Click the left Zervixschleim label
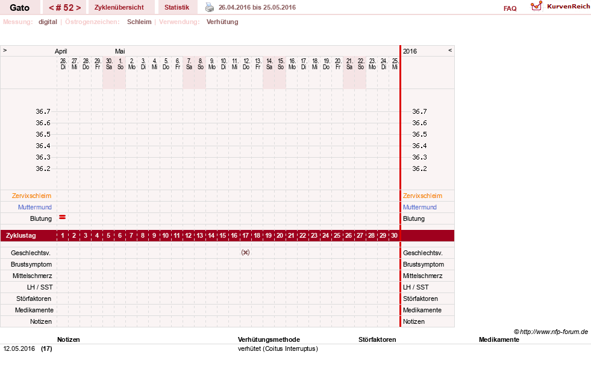Viewport: 591px width, 387px height. point(32,196)
